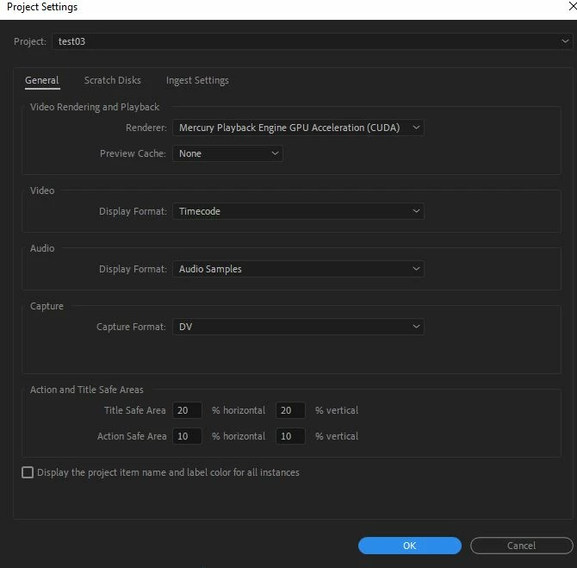Click the Renderer label
The height and width of the screenshot is (568, 577).
(x=146, y=128)
